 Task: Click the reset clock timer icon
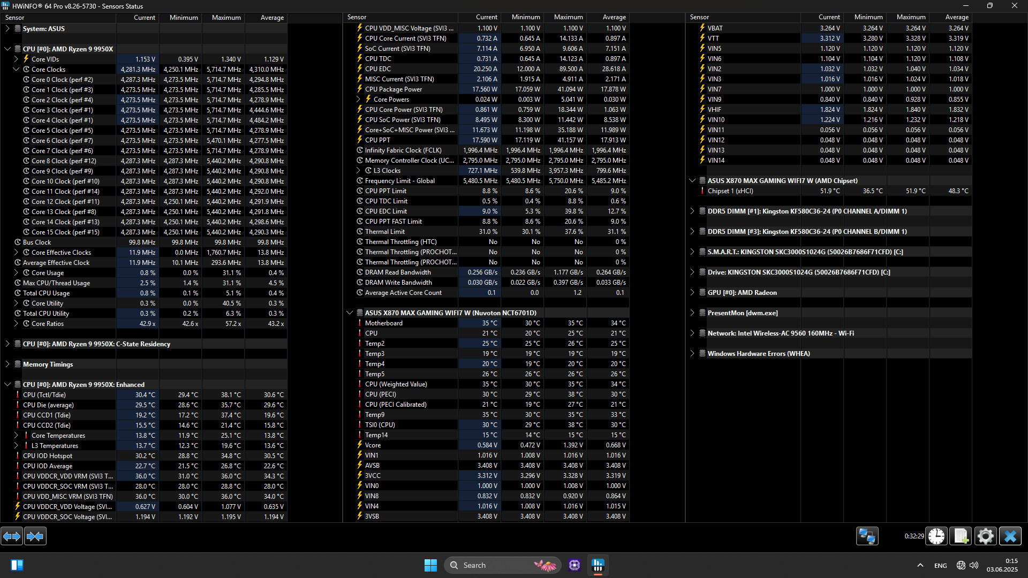(x=936, y=536)
